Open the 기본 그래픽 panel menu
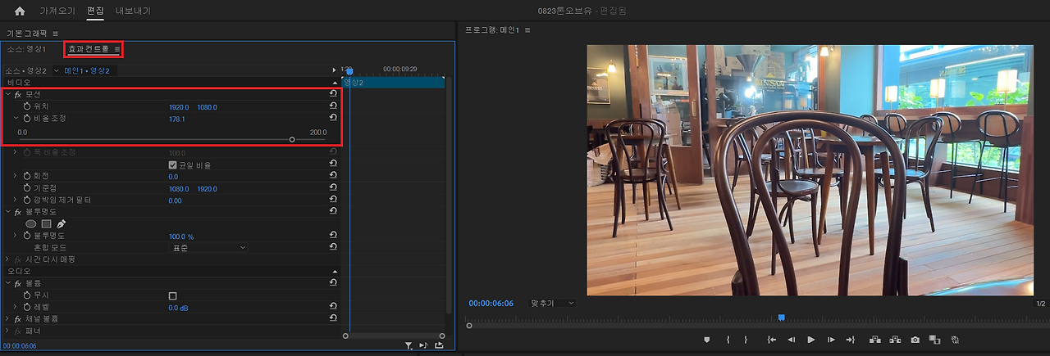This screenshot has height=356, width=1050. [x=56, y=34]
